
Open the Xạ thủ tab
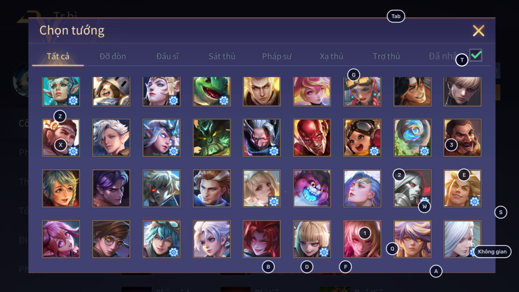click(332, 56)
